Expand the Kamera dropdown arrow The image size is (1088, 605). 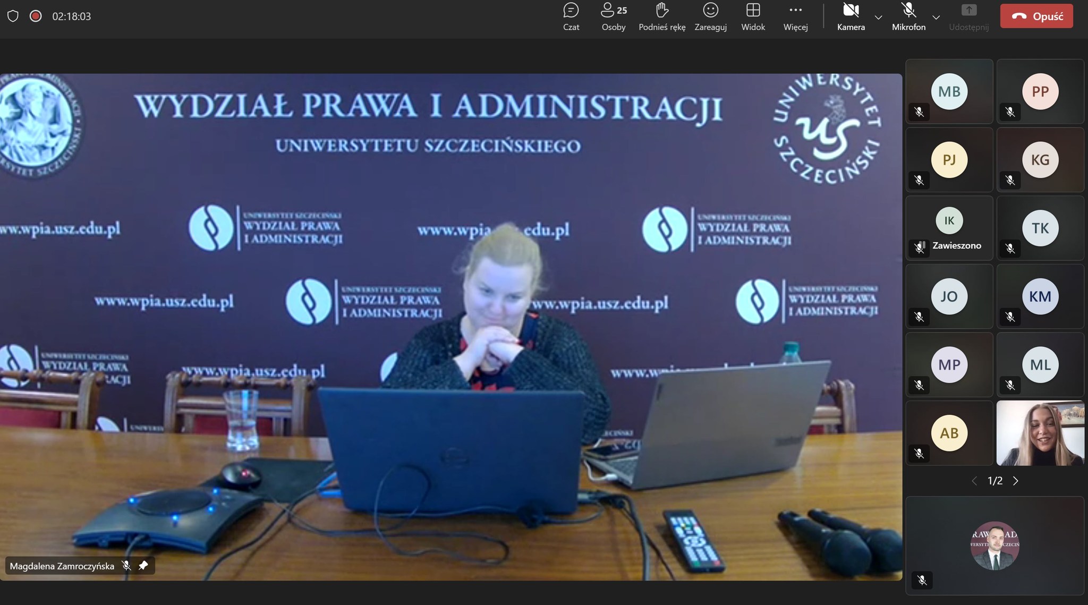click(x=879, y=18)
